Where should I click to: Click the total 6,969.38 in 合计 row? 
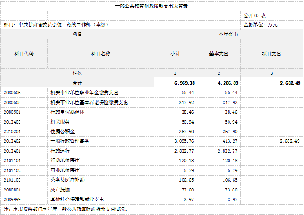point(184,83)
